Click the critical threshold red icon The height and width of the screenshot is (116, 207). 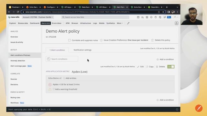click(x=50, y=84)
